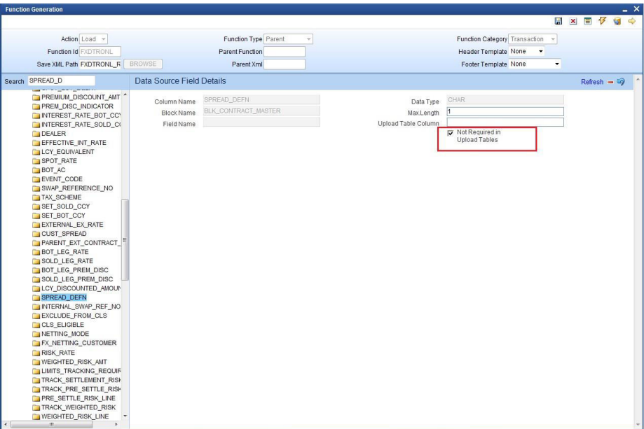Select SOLD_LEG_RATE tree node
This screenshot has height=429, width=644.
(x=67, y=261)
